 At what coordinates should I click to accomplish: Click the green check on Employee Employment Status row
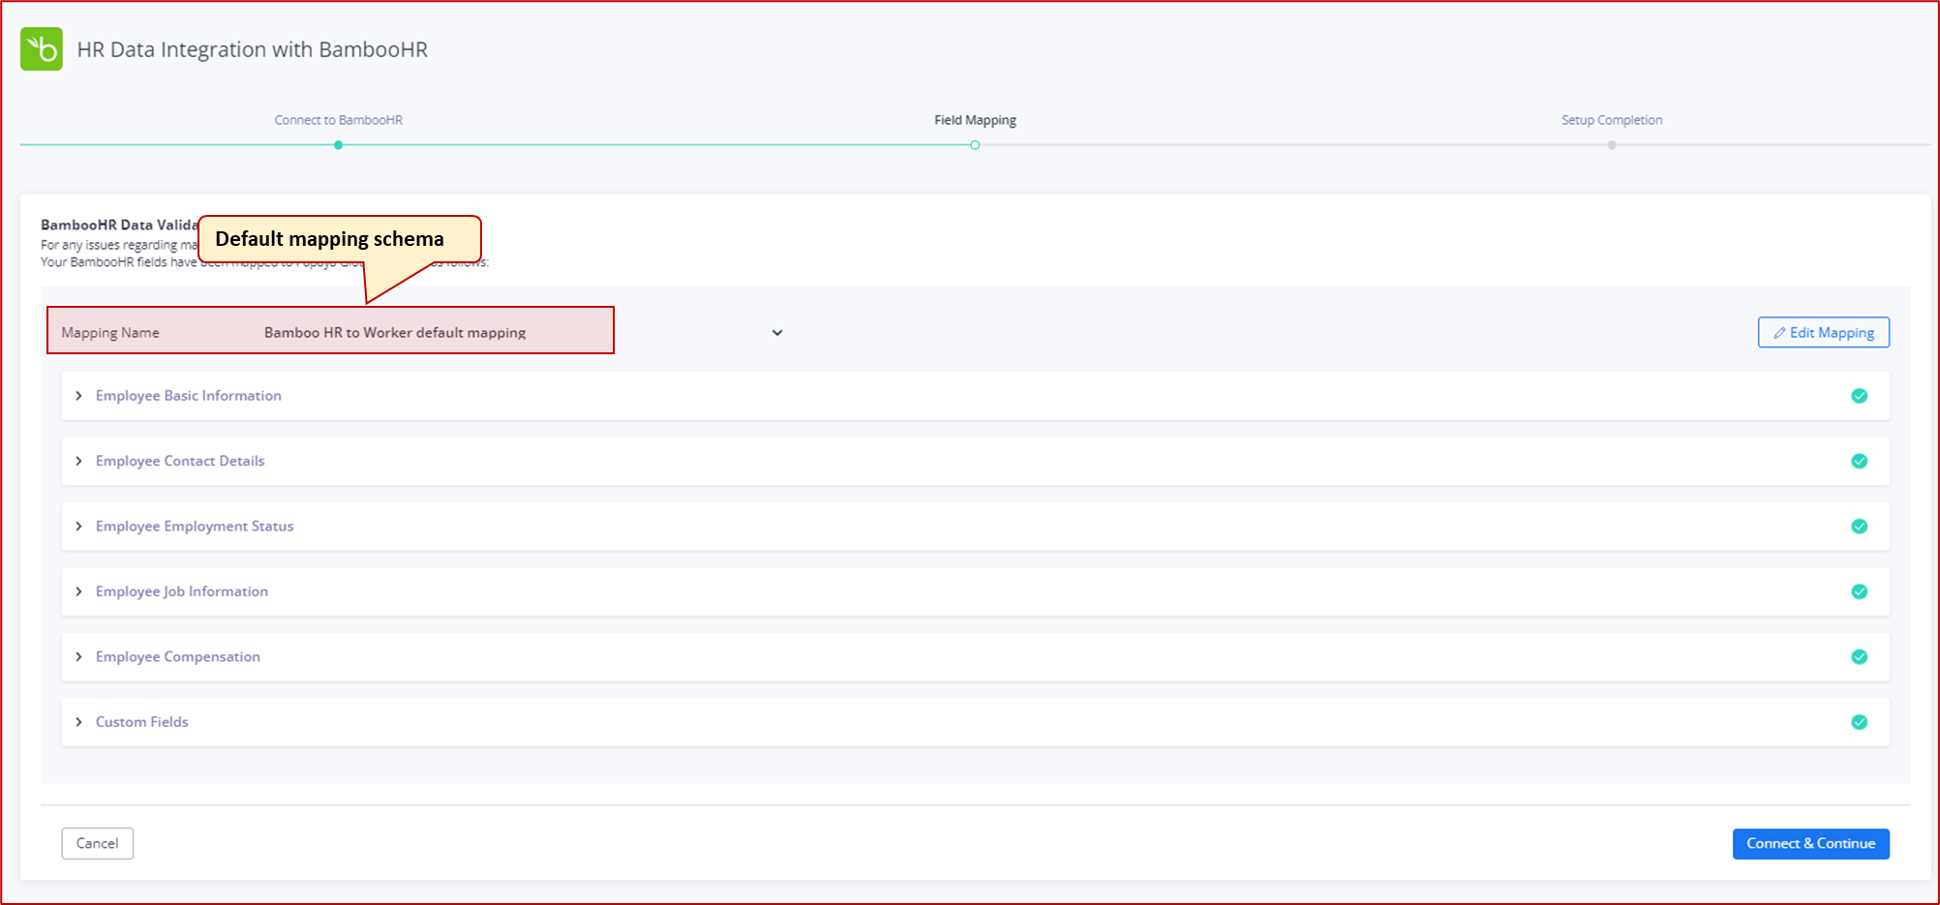1860,527
